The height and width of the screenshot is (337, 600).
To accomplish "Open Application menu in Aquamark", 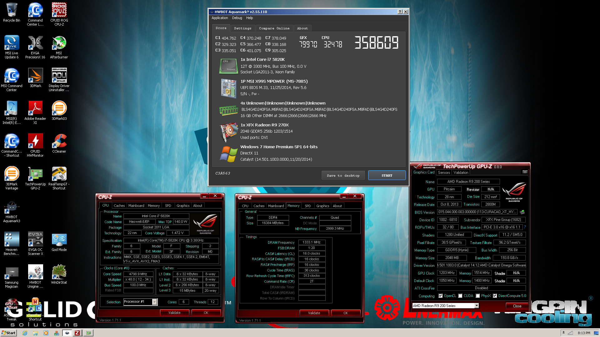I will [x=220, y=18].
